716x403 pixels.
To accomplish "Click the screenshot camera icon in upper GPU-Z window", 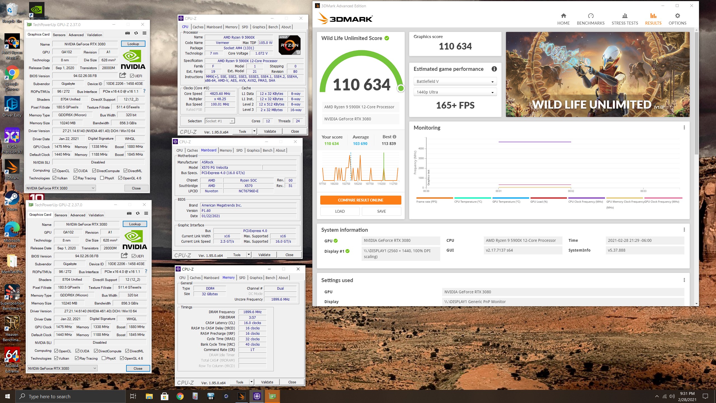I will [x=128, y=33].
